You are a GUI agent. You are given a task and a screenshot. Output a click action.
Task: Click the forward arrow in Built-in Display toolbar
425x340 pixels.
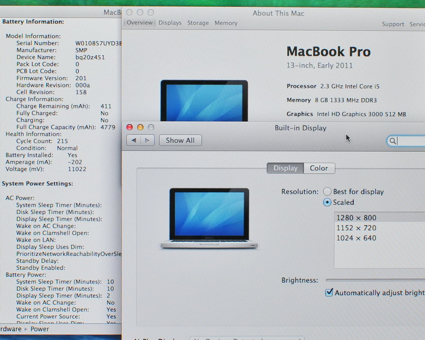pyautogui.click(x=147, y=141)
